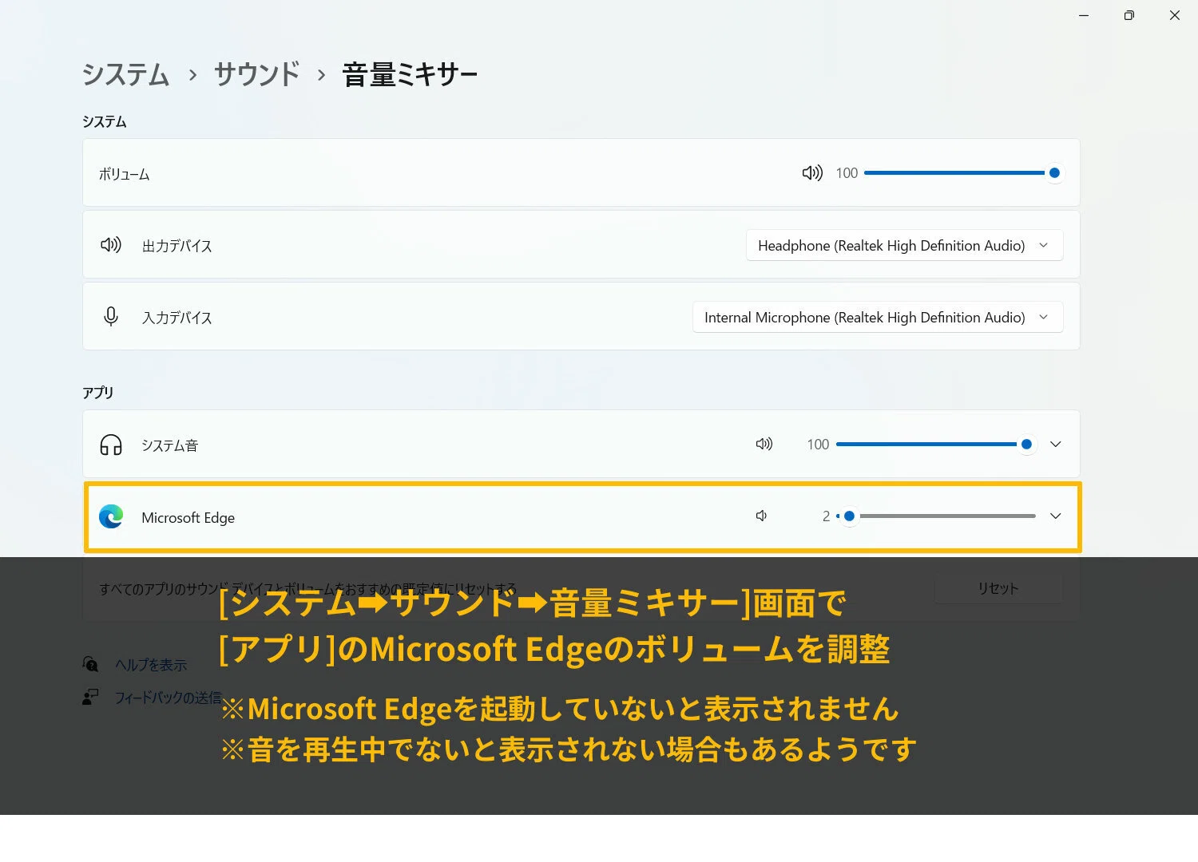
Task: Click the アプリ section heading
Action: tap(98, 393)
